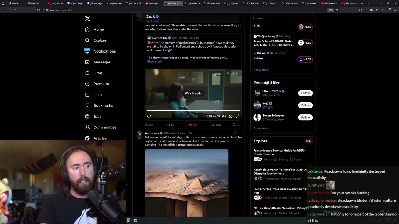
Task: Open the Giza pyramid illustration image
Action: click(186, 183)
